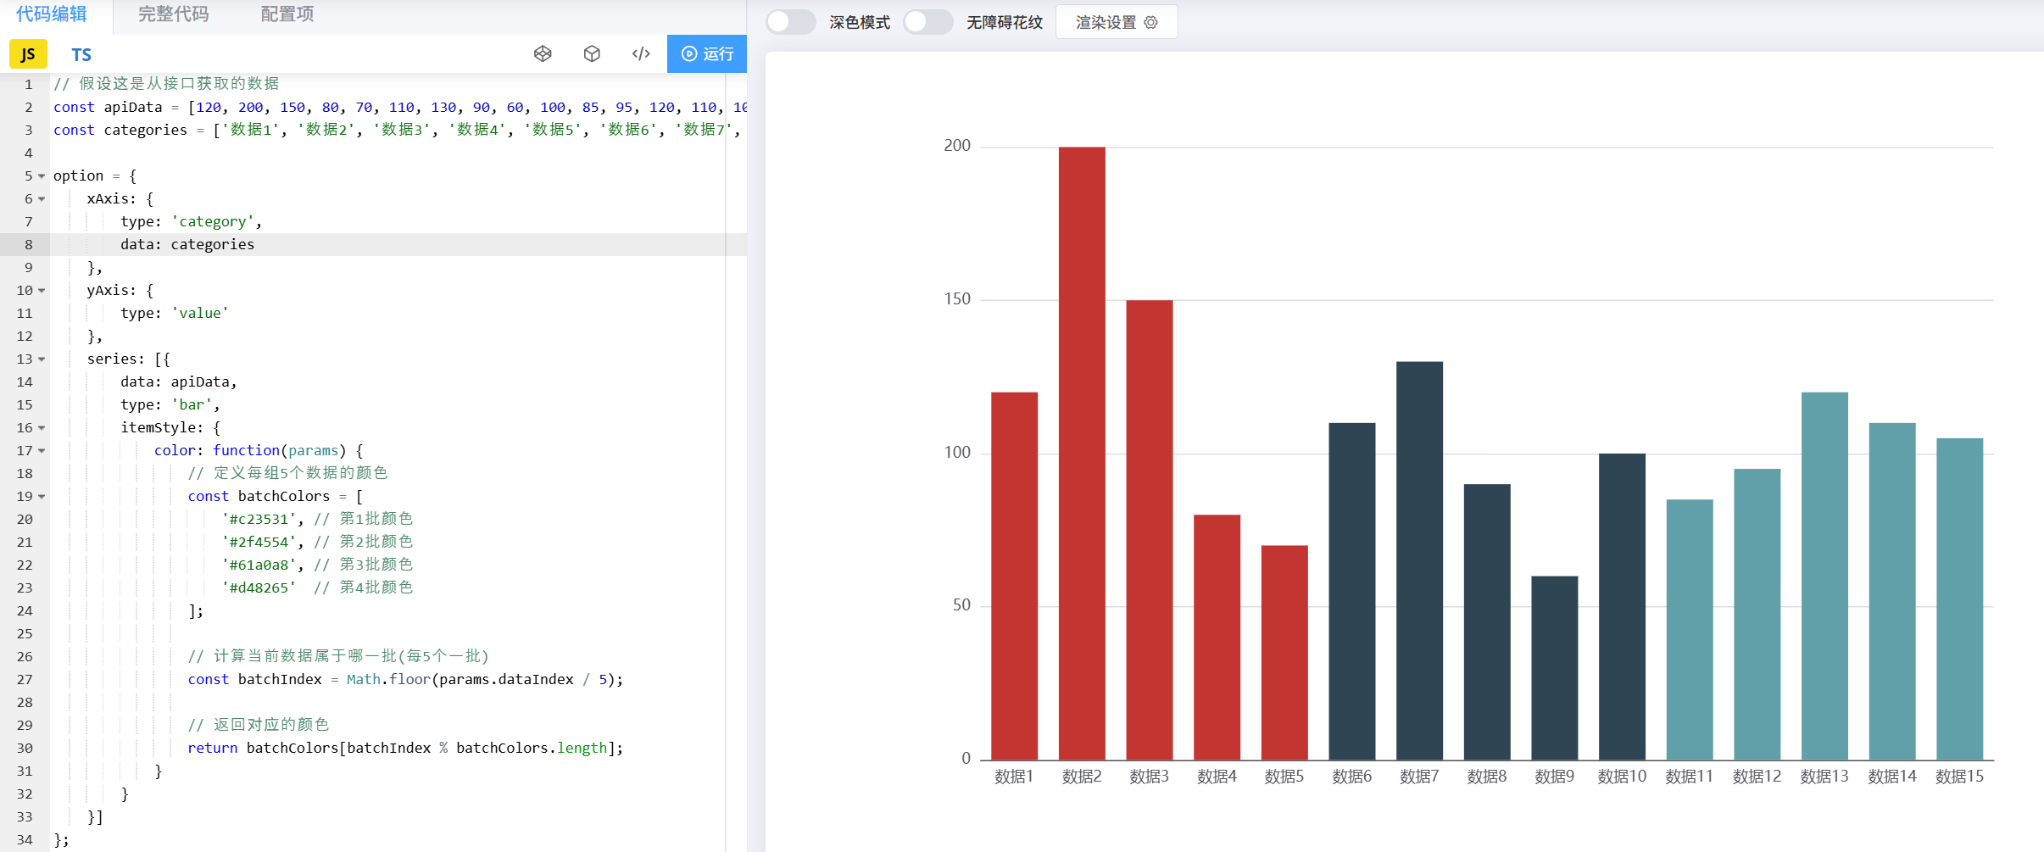
Task: Click the 数据1 bar in the chart
Action: click(x=1014, y=576)
